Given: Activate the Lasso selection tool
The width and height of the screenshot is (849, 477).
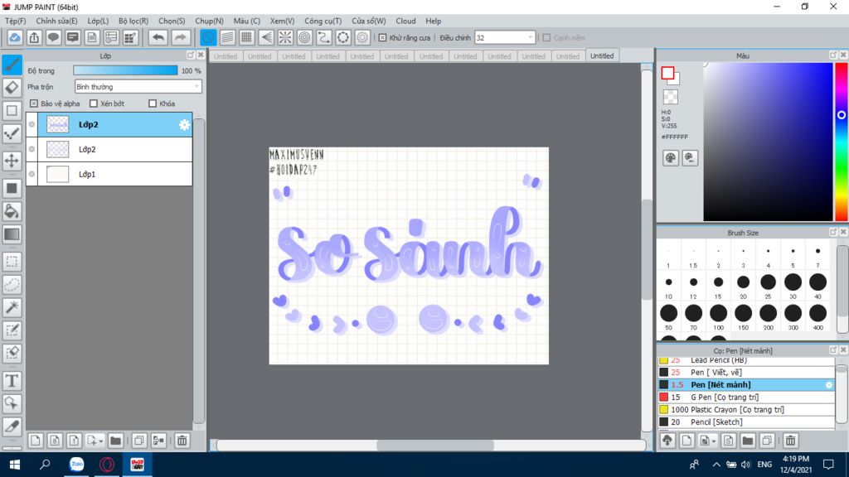Looking at the screenshot, I should point(12,285).
